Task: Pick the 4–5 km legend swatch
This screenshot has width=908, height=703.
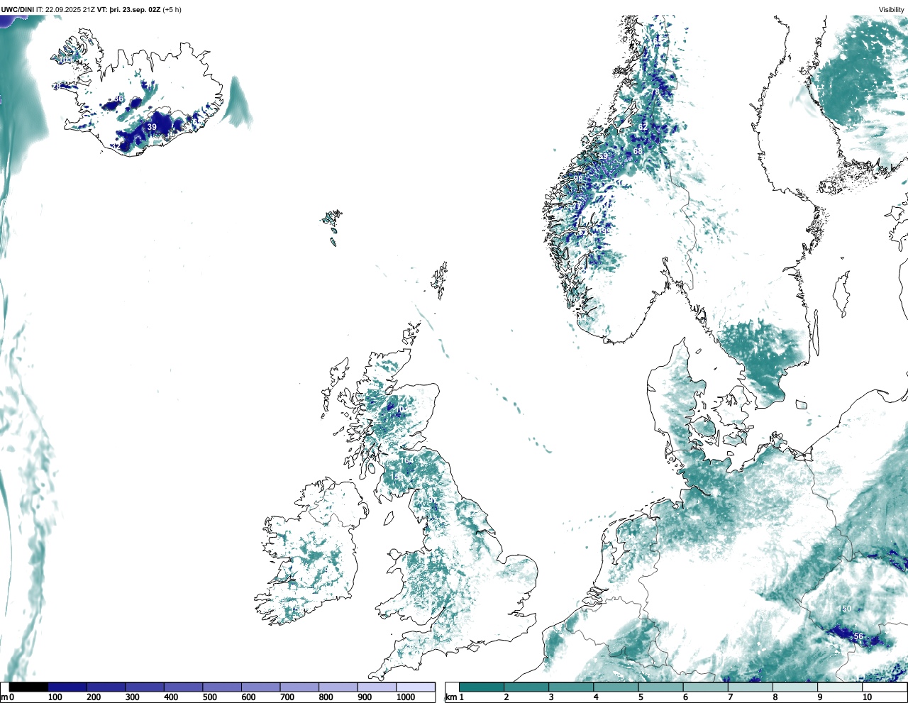Action: point(616,687)
